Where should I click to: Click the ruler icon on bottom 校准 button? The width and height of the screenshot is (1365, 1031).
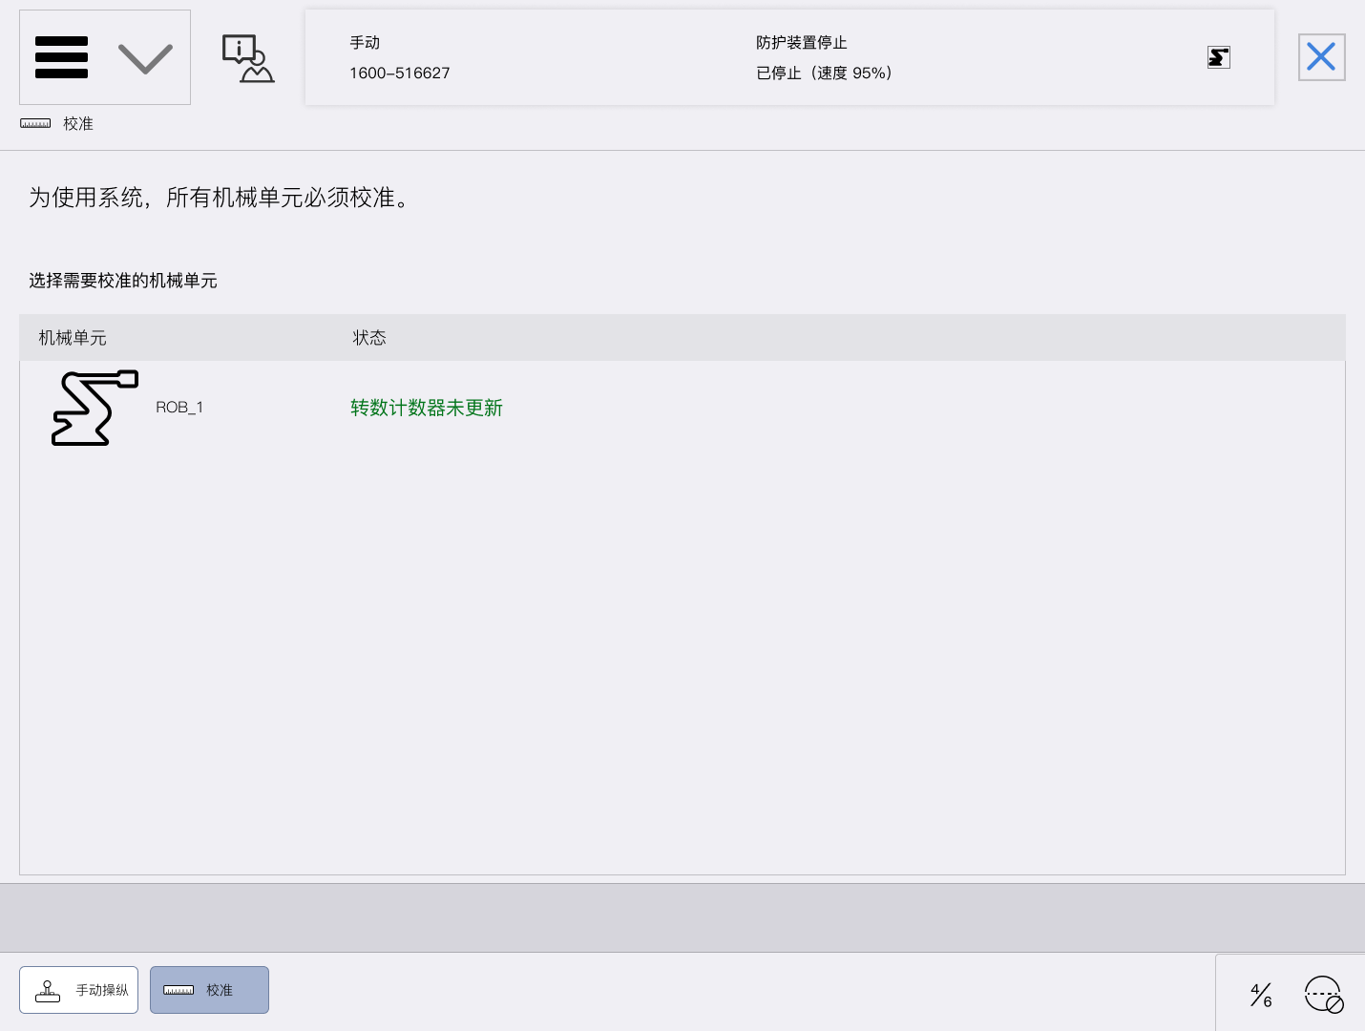pos(178,991)
